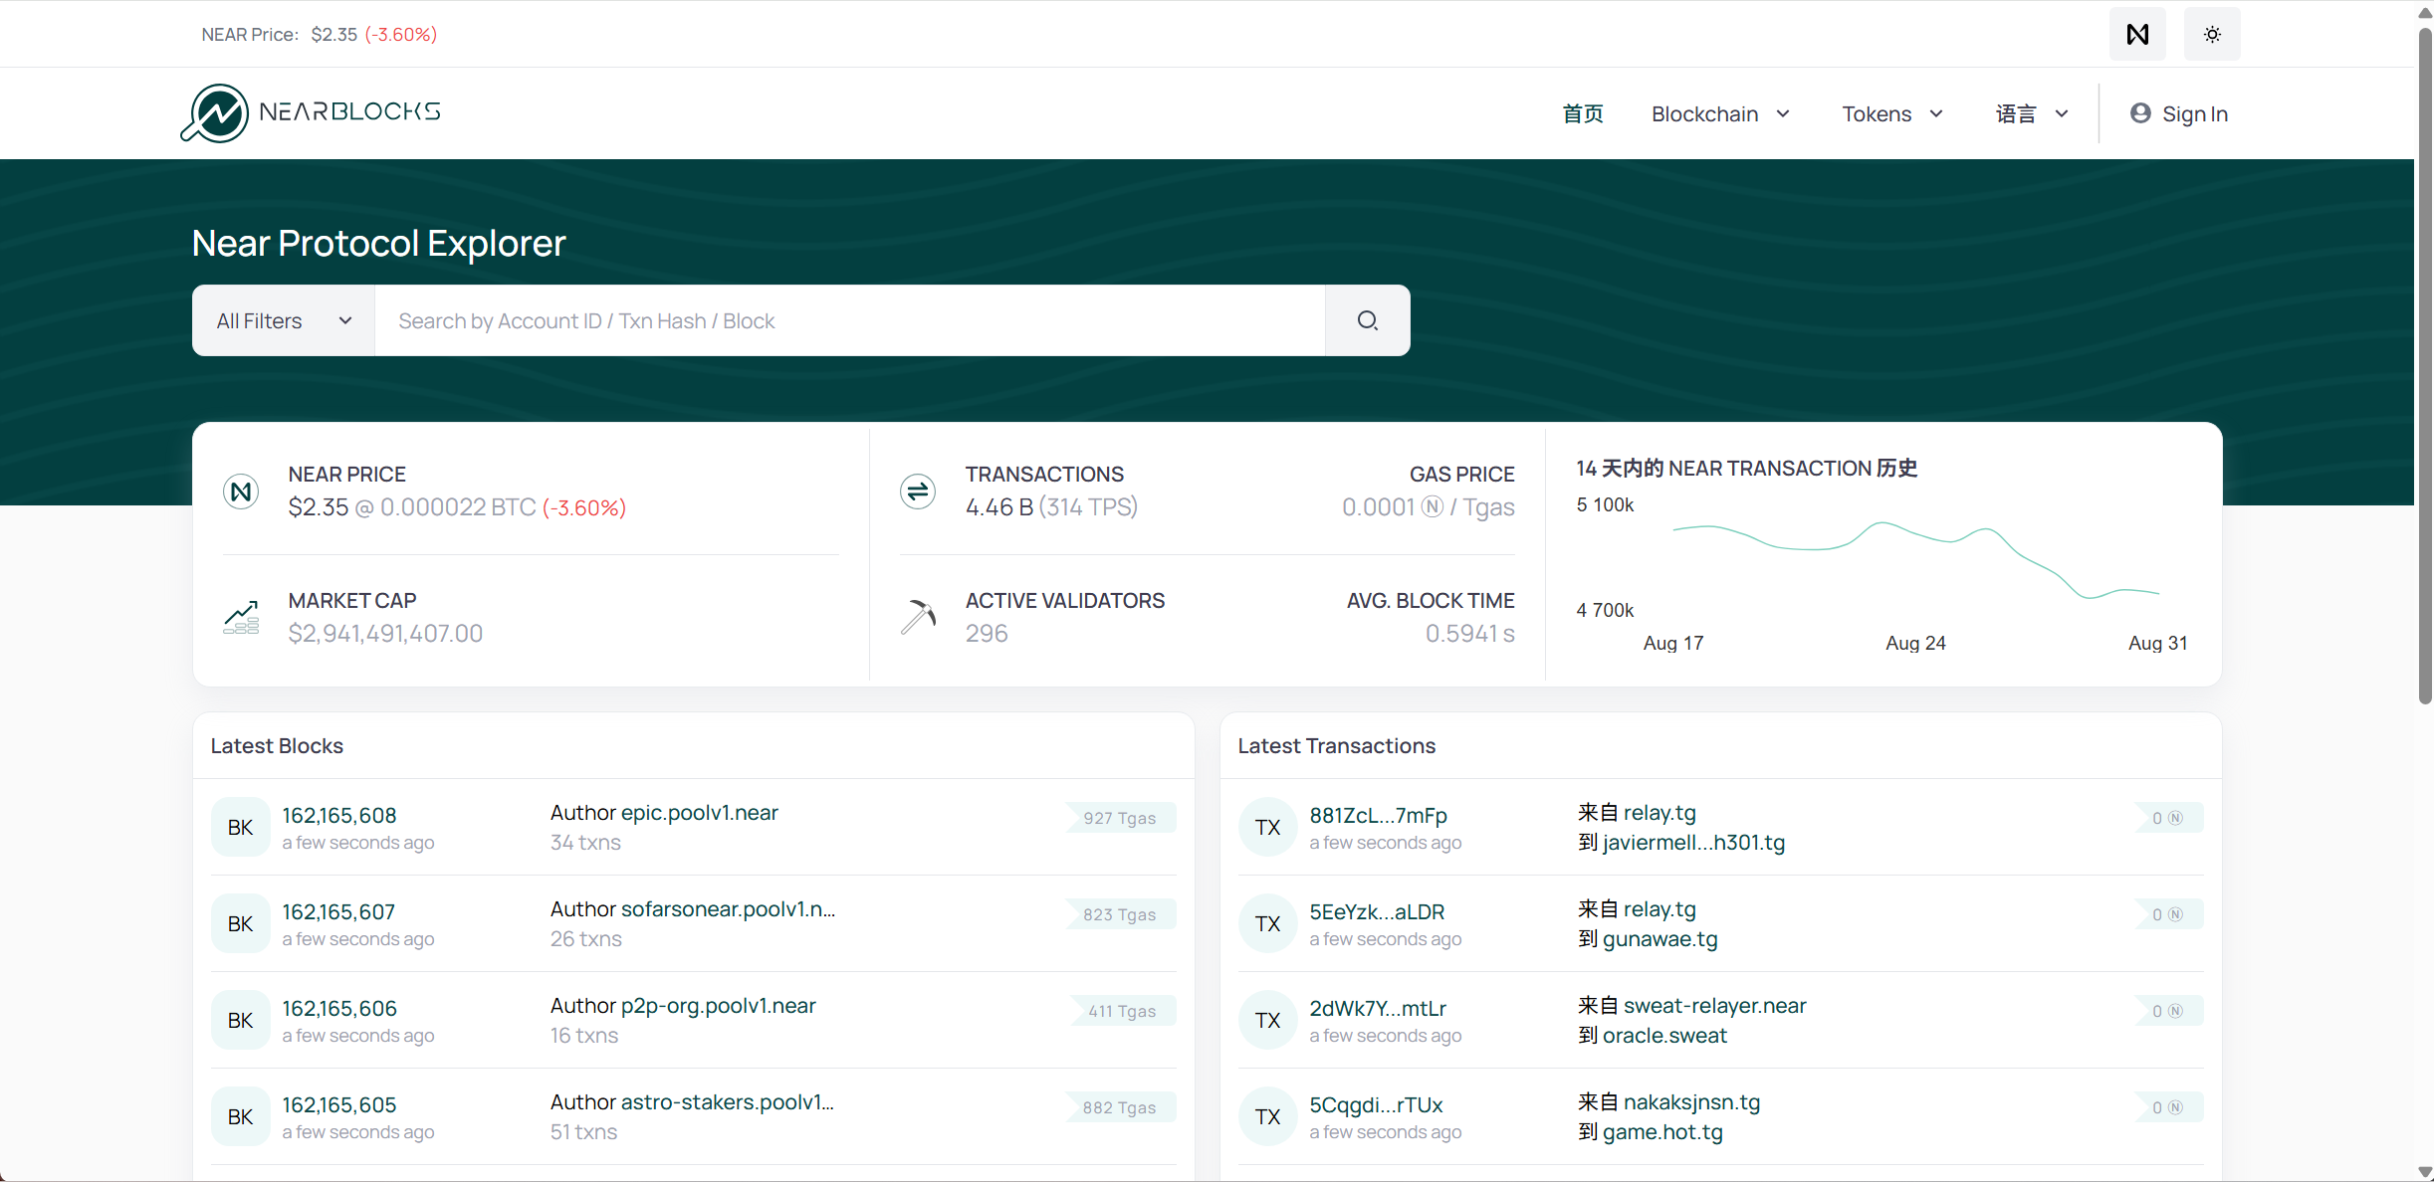Open author astro-stakers.poolv1...
This screenshot has height=1182, width=2434.
(x=727, y=1101)
